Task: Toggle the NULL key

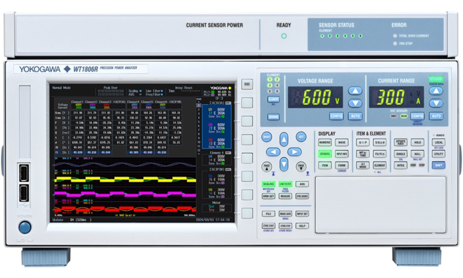Action: point(417,154)
